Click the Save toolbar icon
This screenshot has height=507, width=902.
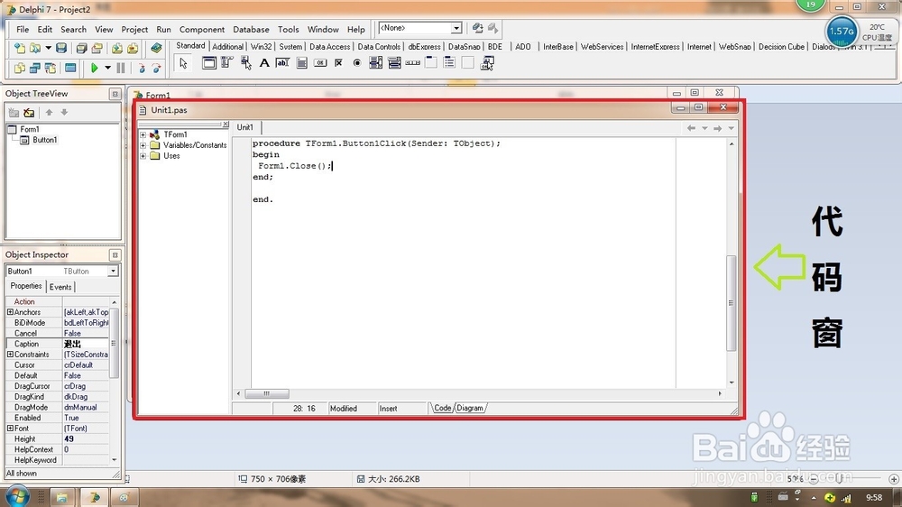(61, 49)
